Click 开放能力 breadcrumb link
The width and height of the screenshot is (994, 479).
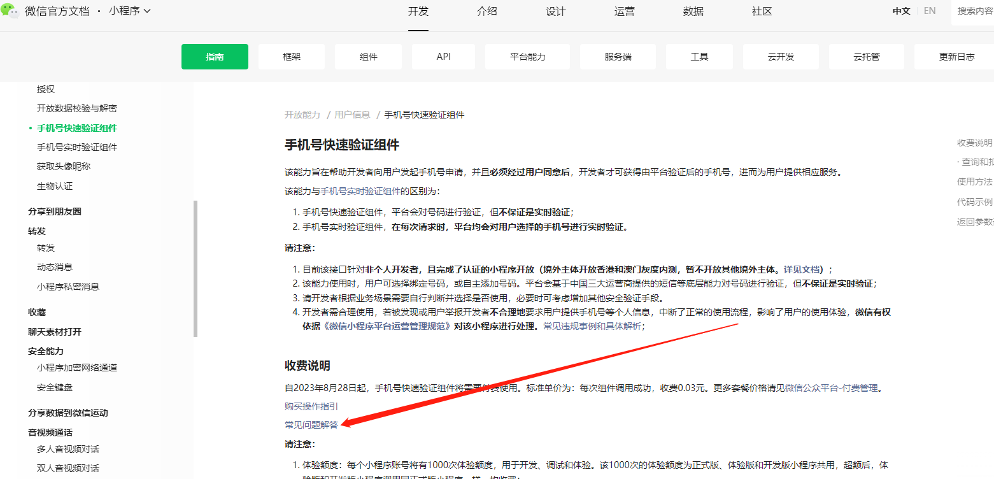click(x=302, y=115)
